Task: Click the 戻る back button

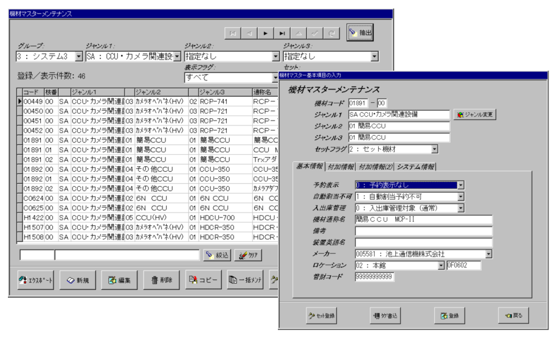Action: tap(513, 315)
